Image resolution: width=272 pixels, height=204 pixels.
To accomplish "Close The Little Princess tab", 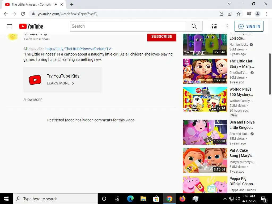I will pos(62,5).
